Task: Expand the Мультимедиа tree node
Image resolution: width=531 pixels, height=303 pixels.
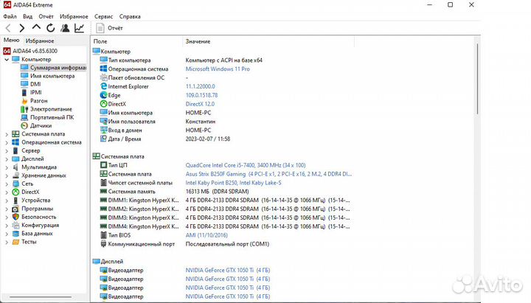Action: [x=7, y=167]
